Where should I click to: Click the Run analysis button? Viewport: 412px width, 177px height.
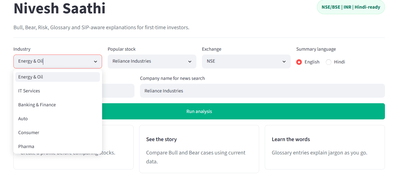point(199,111)
